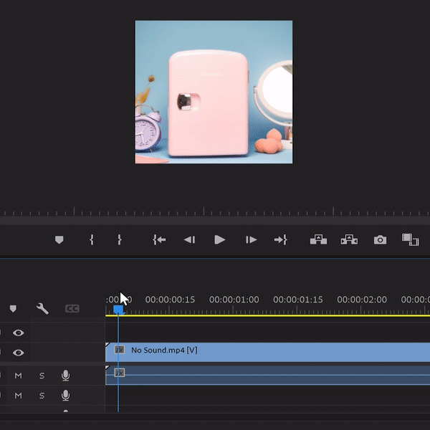This screenshot has height=430, width=430.
Task: Mark In point with left brace icon
Action: tap(92, 240)
